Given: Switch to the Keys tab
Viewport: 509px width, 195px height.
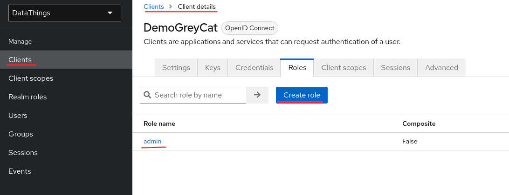Looking at the screenshot, I should pyautogui.click(x=213, y=68).
